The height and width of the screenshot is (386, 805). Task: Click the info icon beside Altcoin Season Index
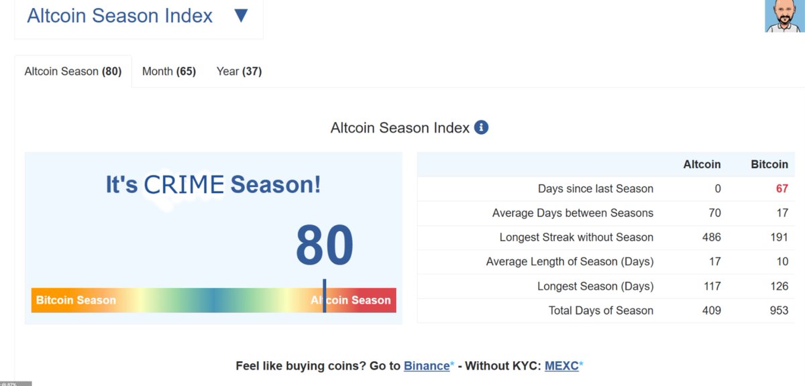pos(481,127)
